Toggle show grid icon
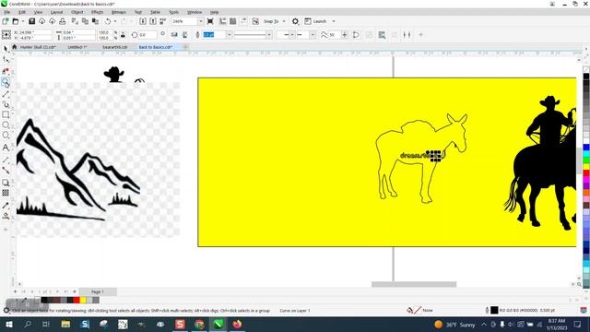 [x=233, y=21]
